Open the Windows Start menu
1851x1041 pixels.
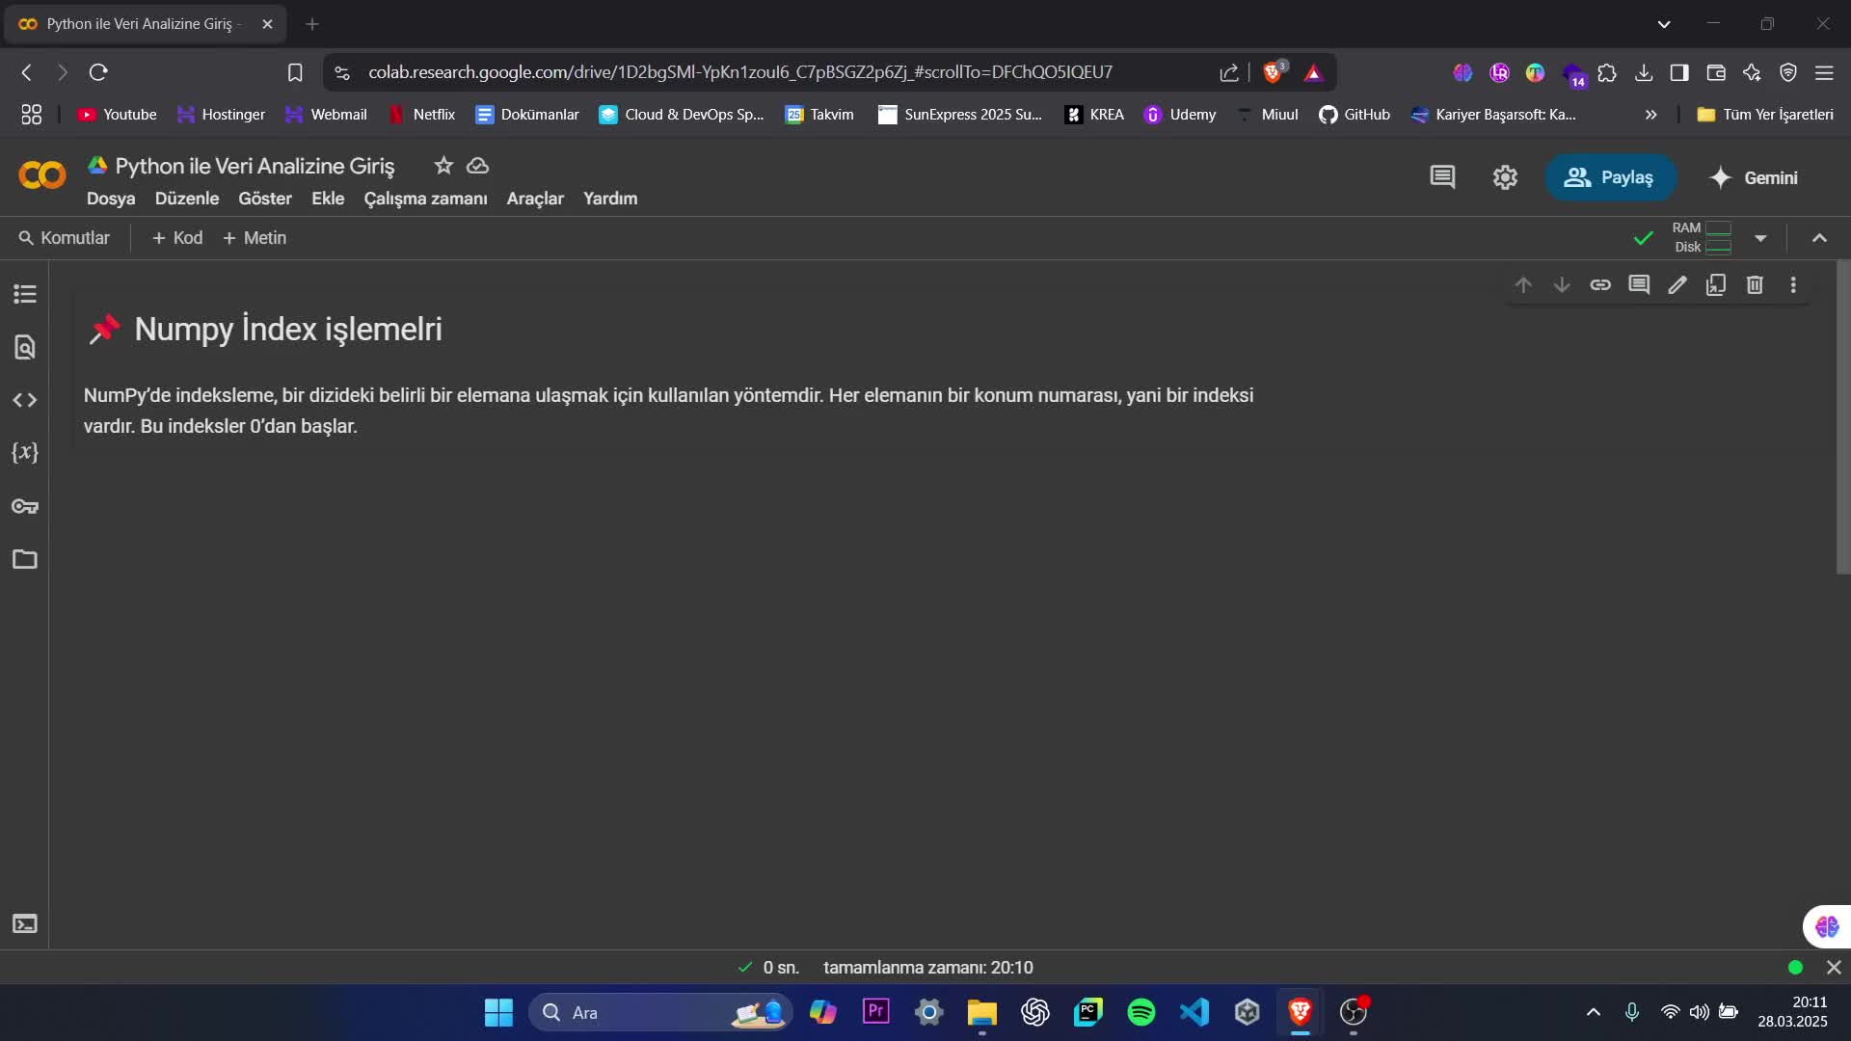[498, 1012]
